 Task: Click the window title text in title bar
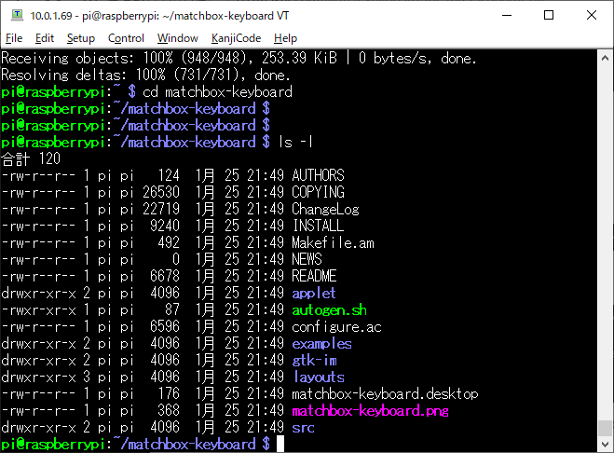click(159, 16)
